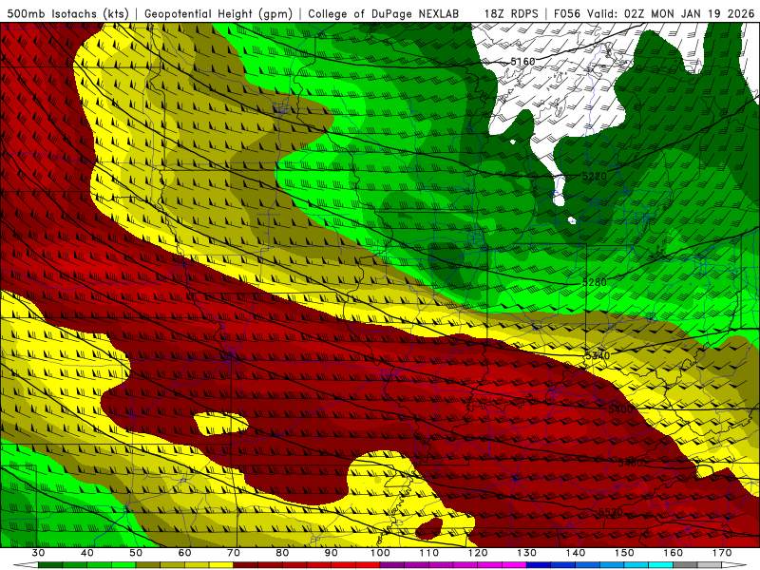Click the 5280 height contour label
The height and width of the screenshot is (570, 760).
click(595, 282)
